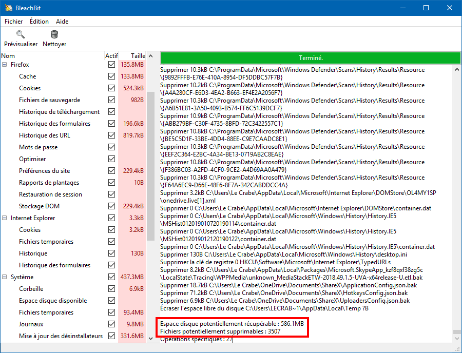Toggle Préférences du site checkbox
This screenshot has width=462, height=353.
coord(112,170)
